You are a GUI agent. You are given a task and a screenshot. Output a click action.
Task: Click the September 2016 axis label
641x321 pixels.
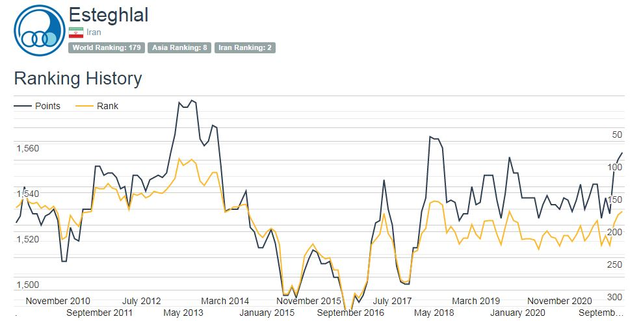coord(351,313)
